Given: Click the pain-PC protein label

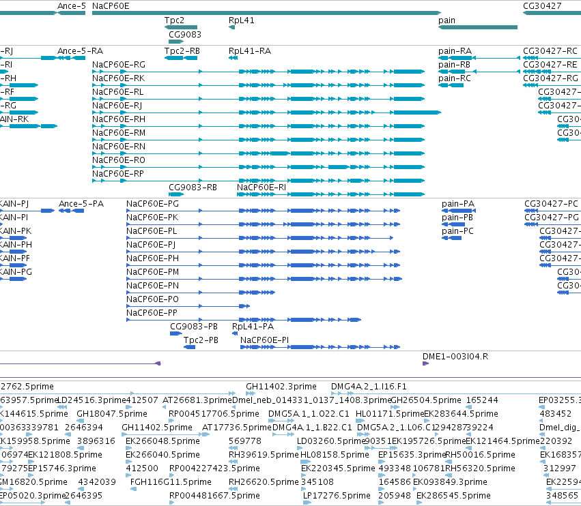Looking at the screenshot, I should (457, 231).
